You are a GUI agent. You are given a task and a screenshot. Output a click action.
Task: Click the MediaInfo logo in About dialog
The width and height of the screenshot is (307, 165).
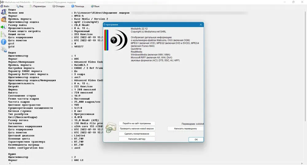pyautogui.click(x=116, y=40)
